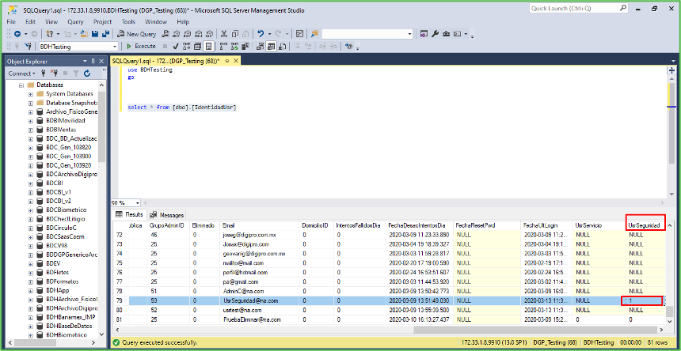Run the query with Execute
Image resolution: width=681 pixels, height=351 pixels.
[x=141, y=47]
